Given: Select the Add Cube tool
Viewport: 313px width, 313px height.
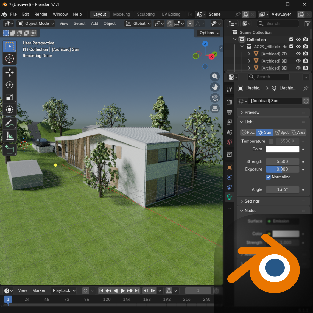Looking at the screenshot, I should [9, 150].
